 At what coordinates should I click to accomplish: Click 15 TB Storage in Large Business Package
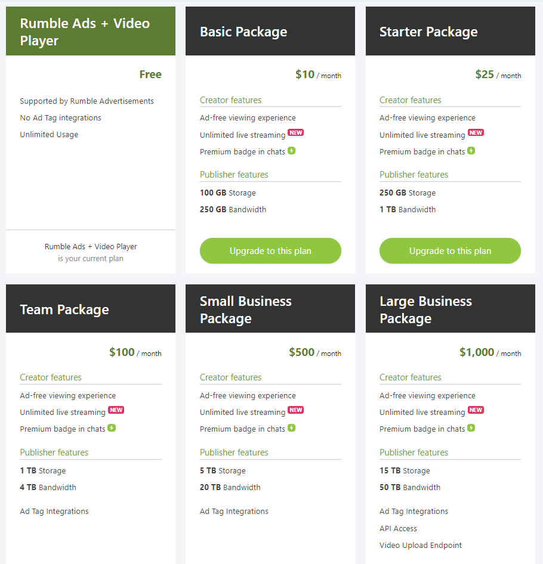pos(405,470)
